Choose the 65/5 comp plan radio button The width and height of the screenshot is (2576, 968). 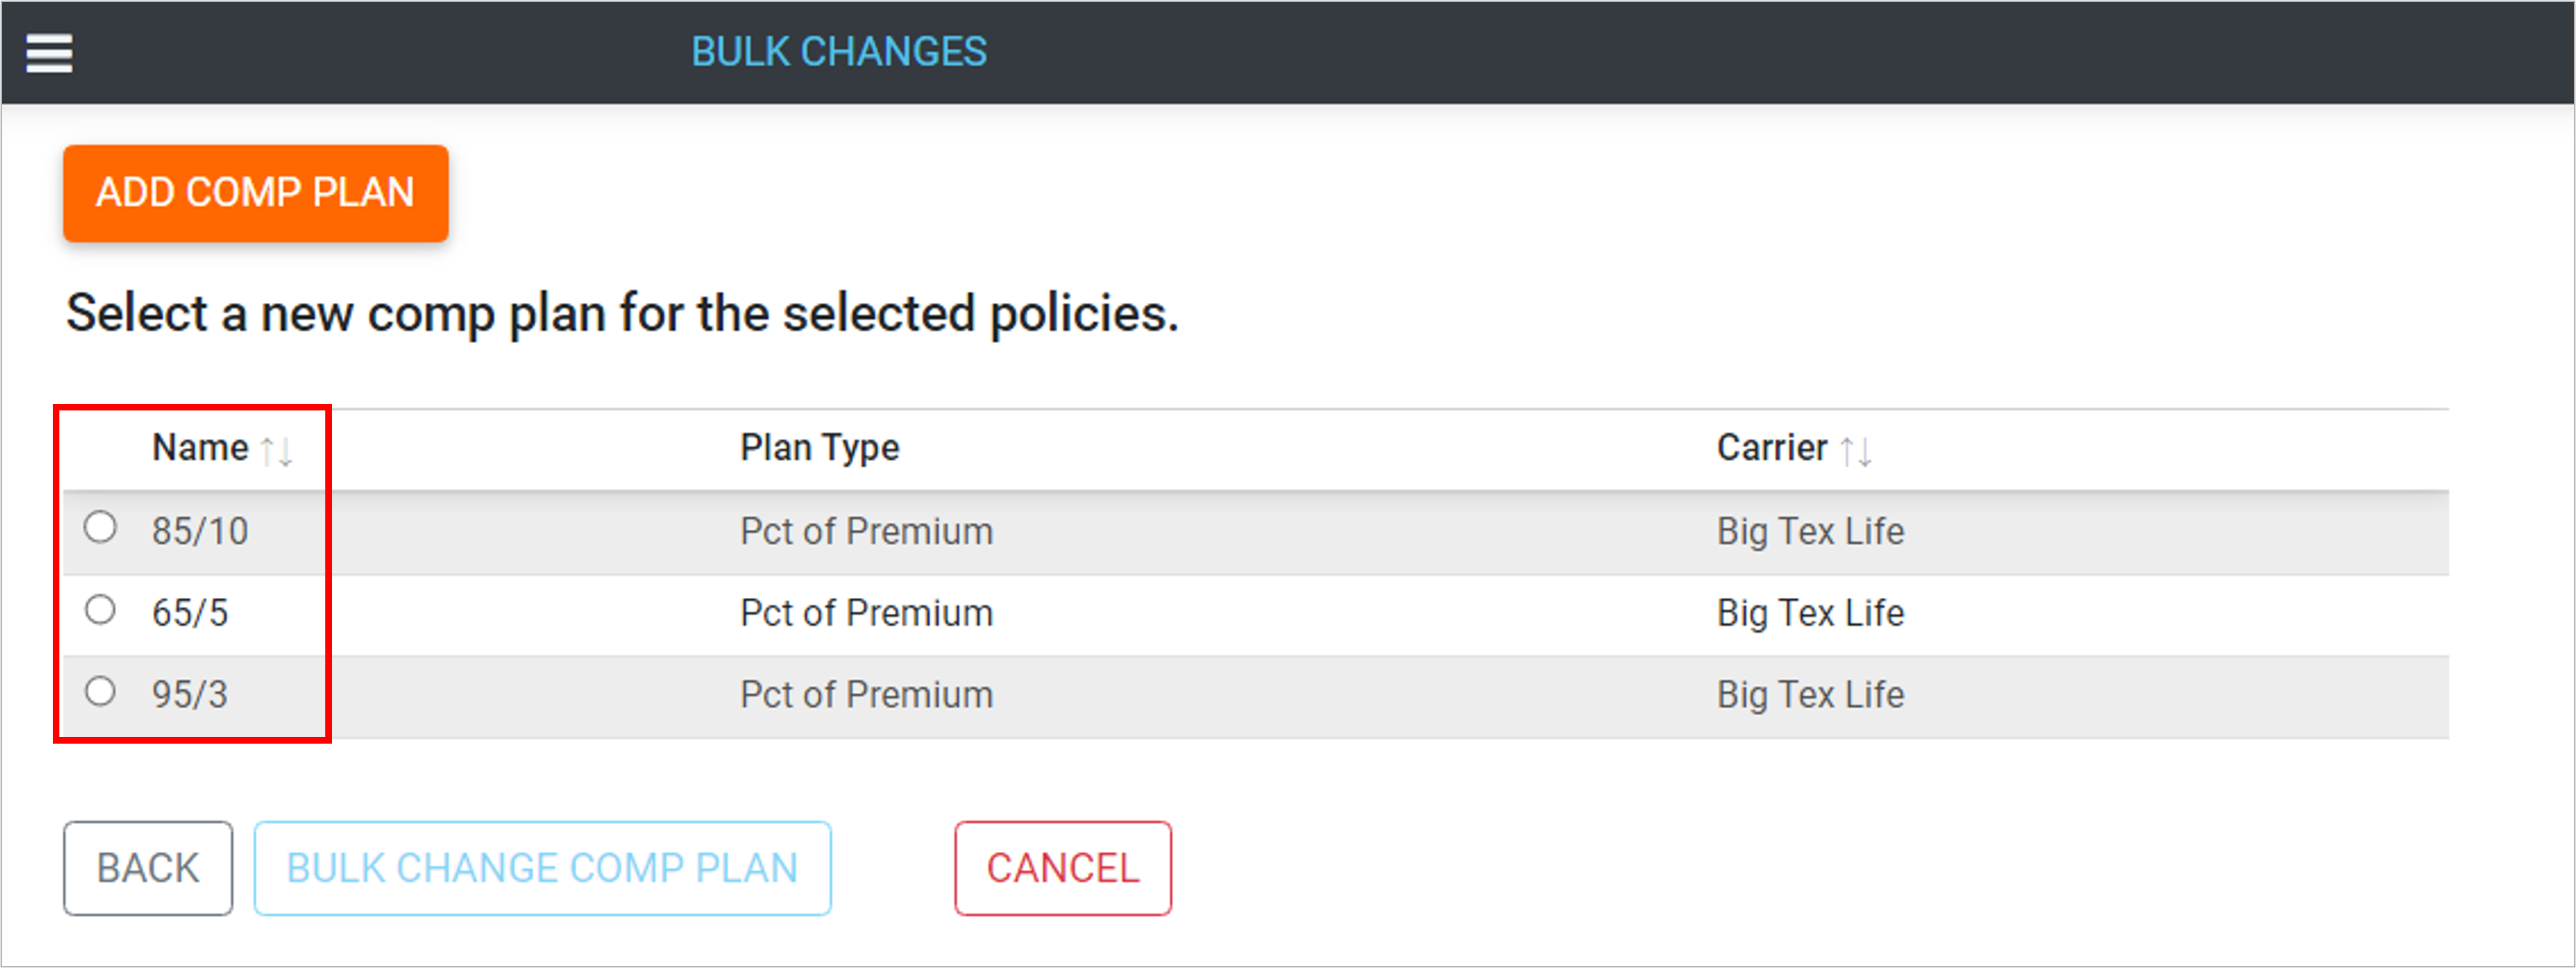tap(100, 609)
